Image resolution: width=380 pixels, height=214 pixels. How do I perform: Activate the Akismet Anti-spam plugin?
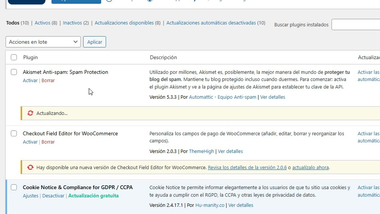30,81
